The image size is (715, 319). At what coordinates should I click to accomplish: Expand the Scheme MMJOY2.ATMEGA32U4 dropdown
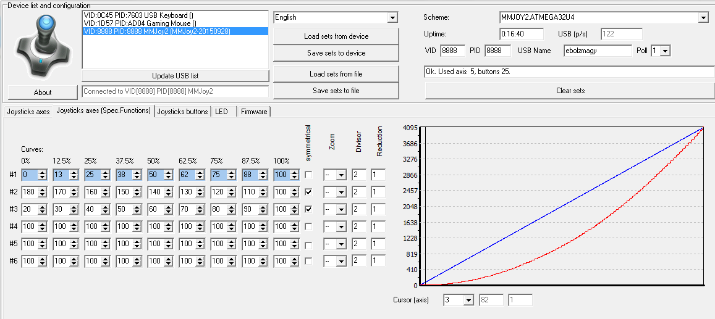pos(703,18)
